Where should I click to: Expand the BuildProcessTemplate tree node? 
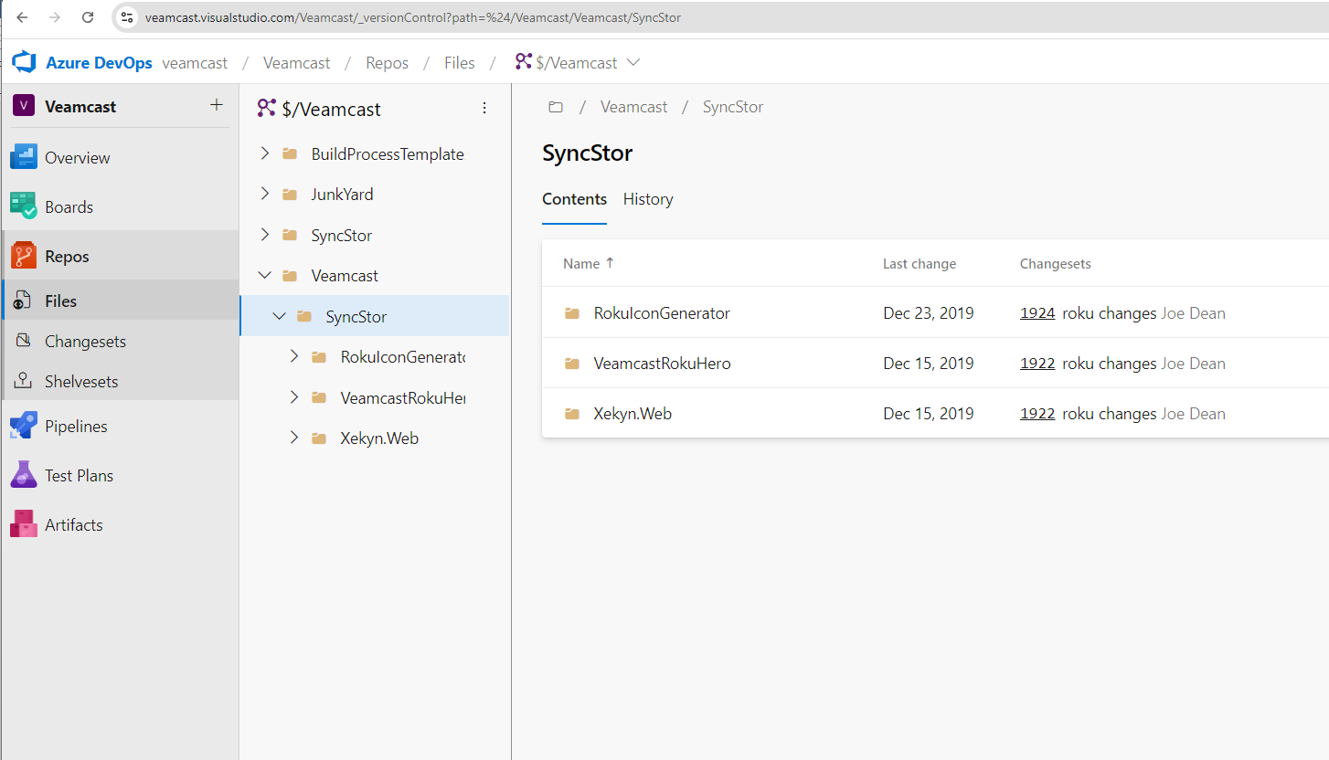point(265,153)
